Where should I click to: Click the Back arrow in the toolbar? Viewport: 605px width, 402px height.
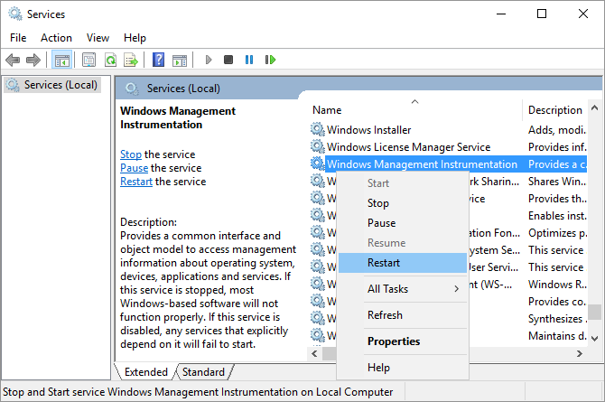[x=13, y=60]
